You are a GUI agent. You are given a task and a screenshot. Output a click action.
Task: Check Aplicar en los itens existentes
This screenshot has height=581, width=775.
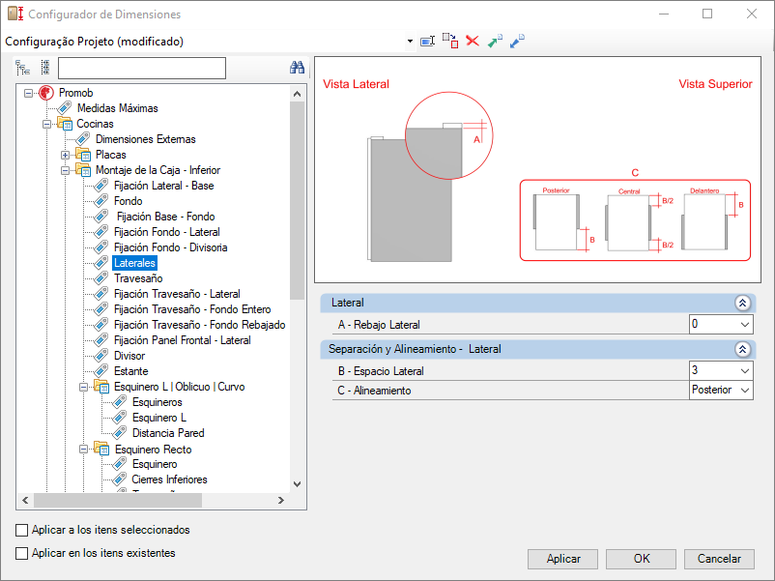[x=22, y=553]
